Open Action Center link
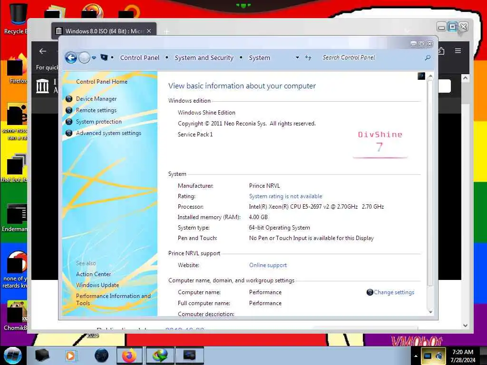The width and height of the screenshot is (487, 365). pos(94,274)
